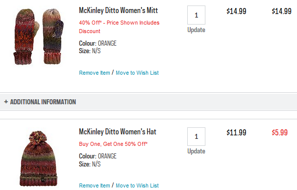
Task: Remove the Mitt from the cart
Action: 94,73
